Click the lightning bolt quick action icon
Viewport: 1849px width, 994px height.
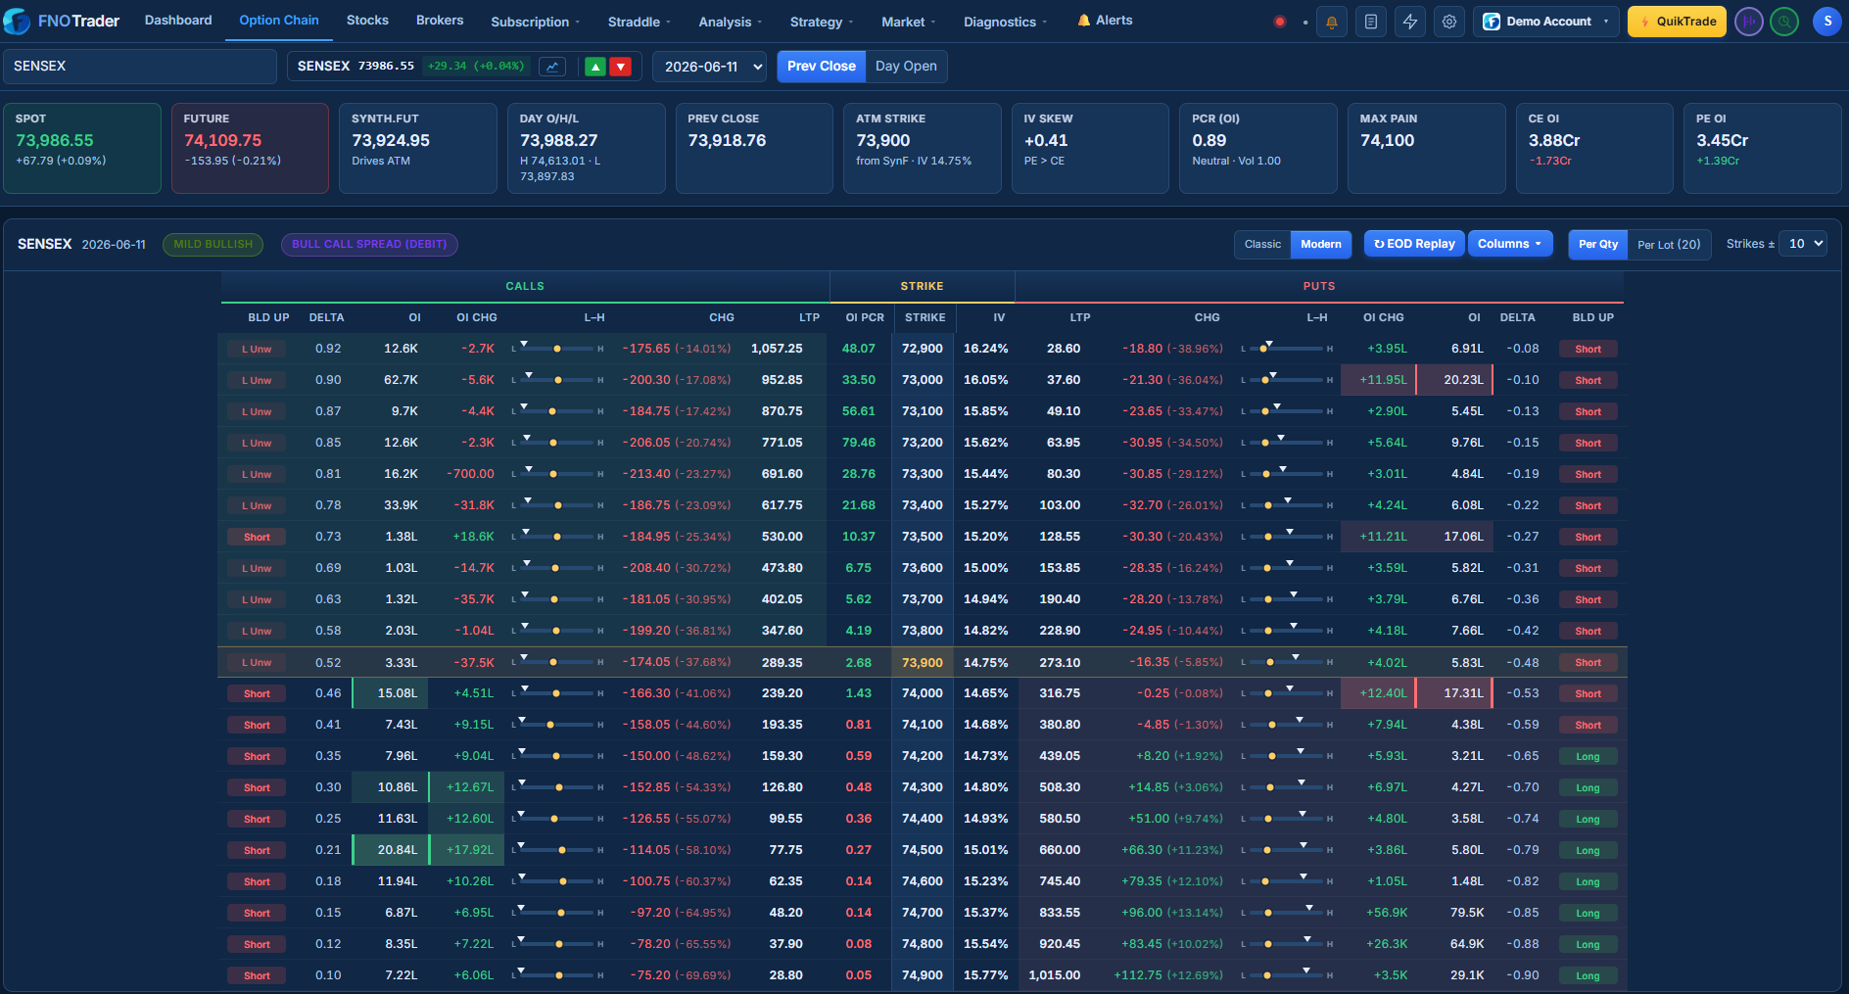[1410, 22]
